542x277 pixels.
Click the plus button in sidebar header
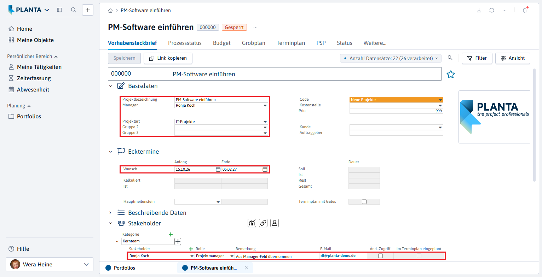point(88,10)
